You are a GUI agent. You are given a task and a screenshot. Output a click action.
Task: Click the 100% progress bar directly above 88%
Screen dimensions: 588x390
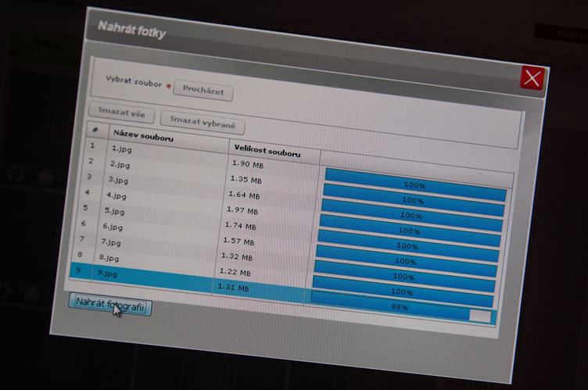click(x=403, y=292)
